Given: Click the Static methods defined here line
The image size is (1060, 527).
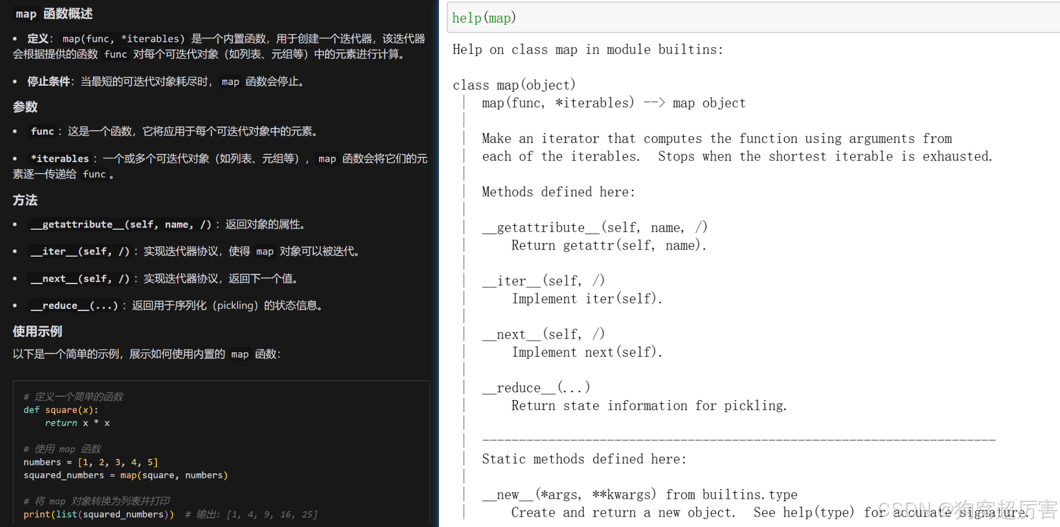Looking at the screenshot, I should [584, 459].
